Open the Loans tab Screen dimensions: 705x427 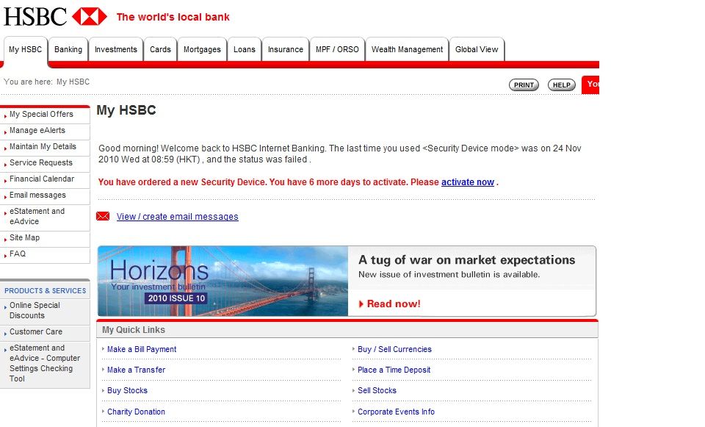[x=245, y=49]
